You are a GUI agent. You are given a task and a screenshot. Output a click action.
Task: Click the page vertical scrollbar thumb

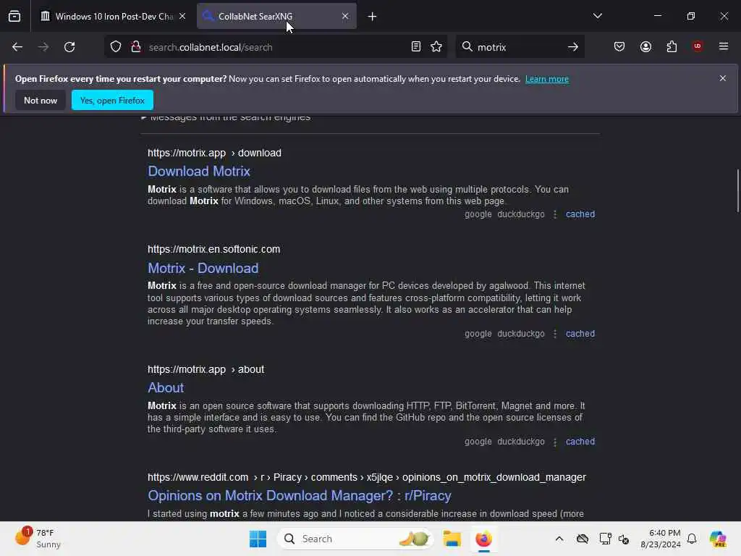coord(737,190)
